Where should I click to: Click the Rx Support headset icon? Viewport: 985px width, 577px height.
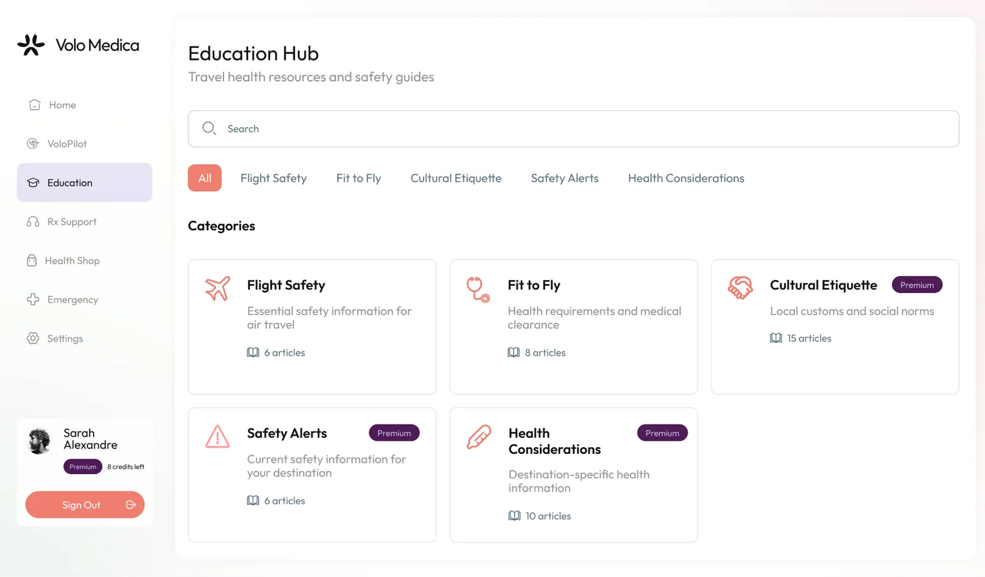[33, 222]
